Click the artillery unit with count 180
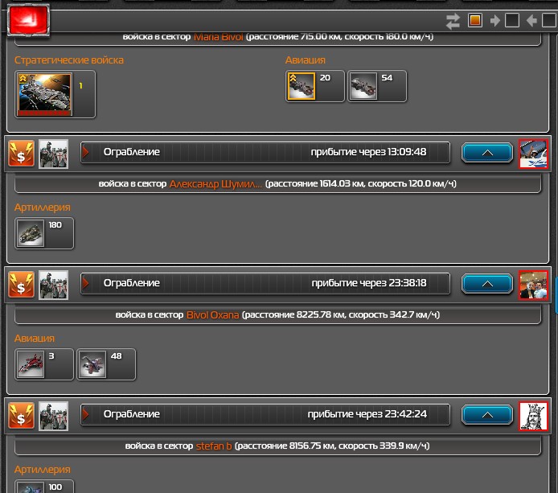This screenshot has width=558, height=493. click(x=44, y=233)
